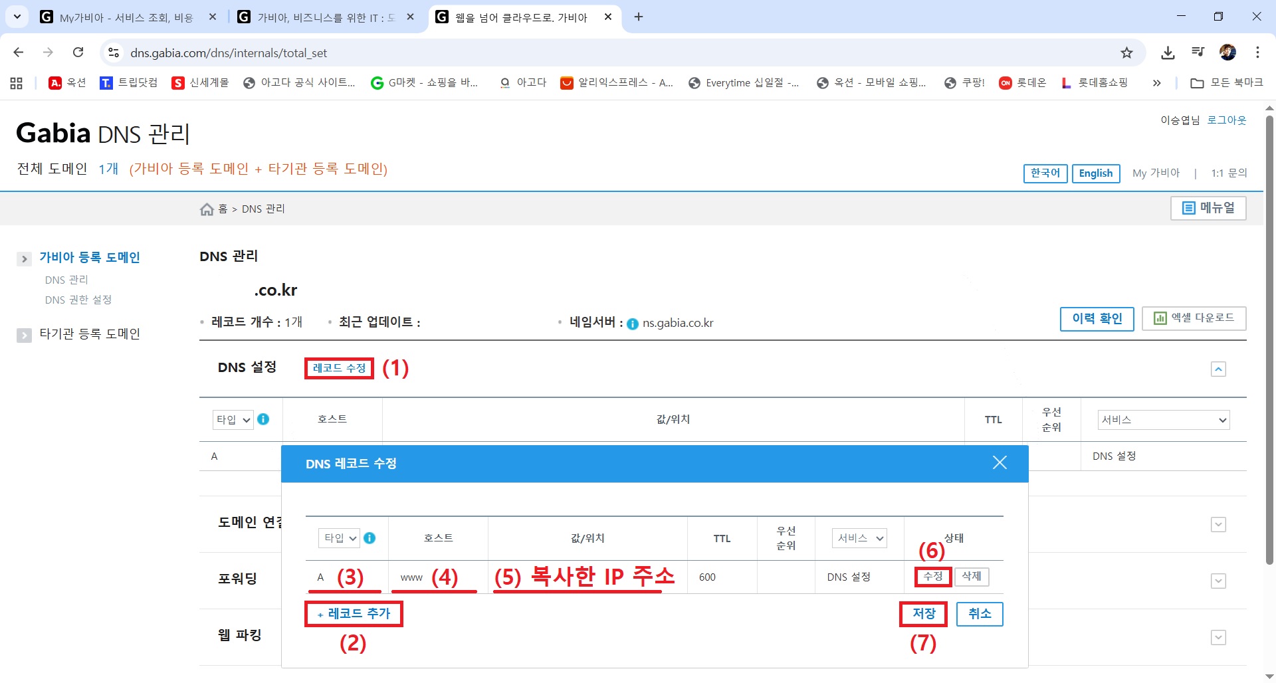Open Chrome three-dot menu
This screenshot has width=1276, height=683.
click(1257, 52)
